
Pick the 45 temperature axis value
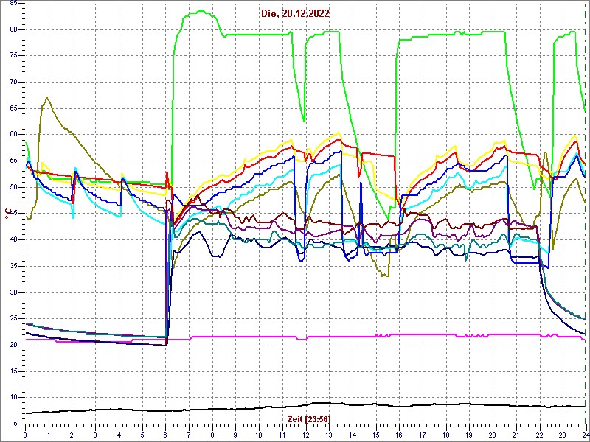click(x=13, y=214)
